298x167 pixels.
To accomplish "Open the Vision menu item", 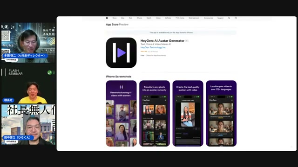I will click(x=158, y=18).
